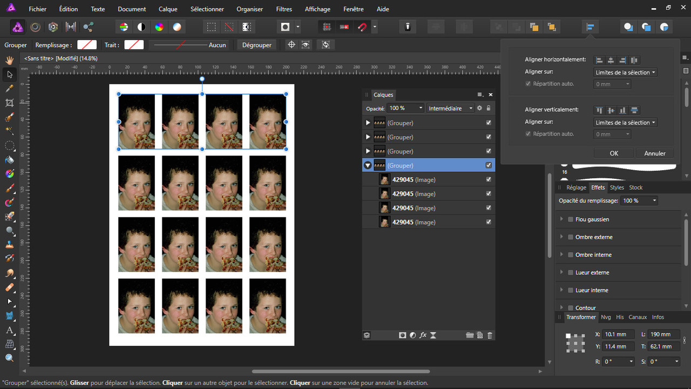Uncheck visibility of the first 429045 image layer

coord(489,179)
